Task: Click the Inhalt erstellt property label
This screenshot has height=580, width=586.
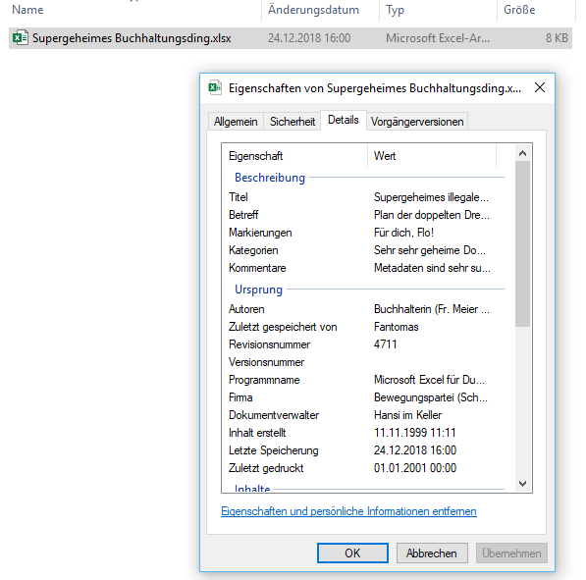Action: pos(257,433)
